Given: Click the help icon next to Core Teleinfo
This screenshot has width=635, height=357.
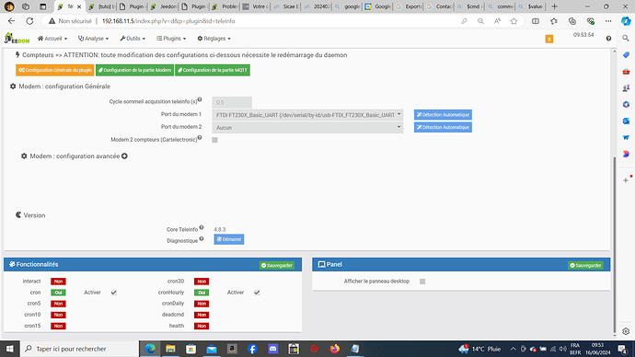Looking at the screenshot, I should [x=202, y=228].
